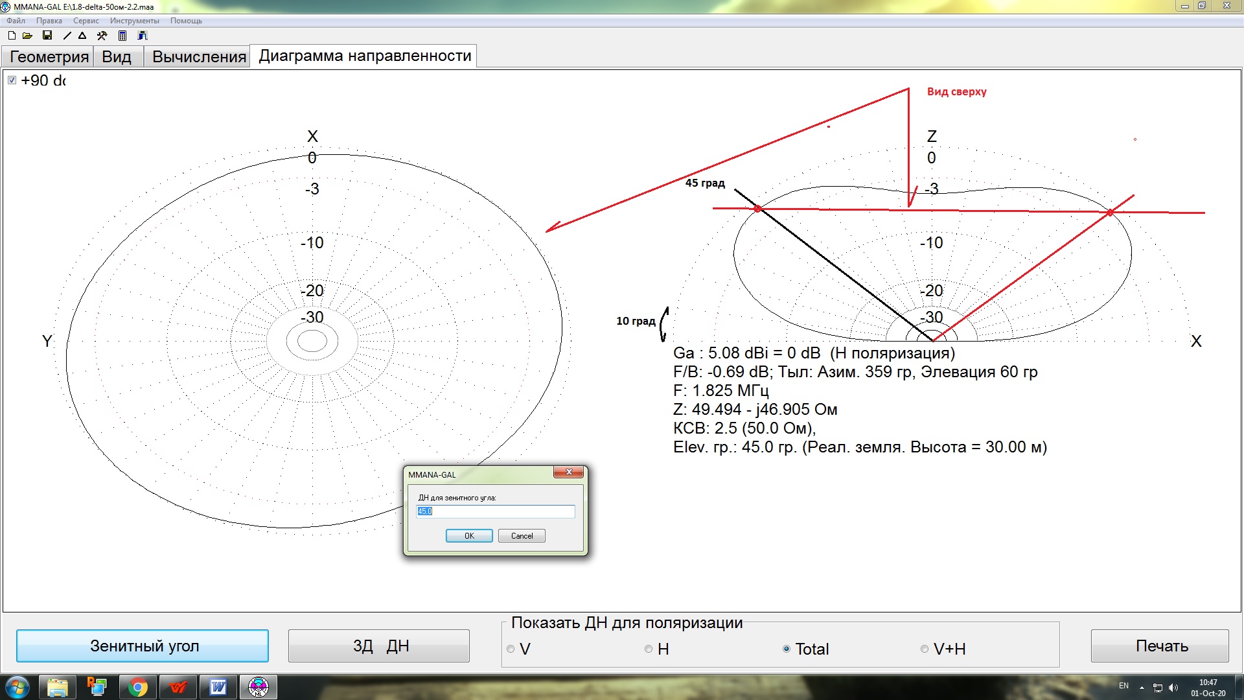Switch to the Вид tab
This screenshot has height=700, width=1244.
pos(117,57)
